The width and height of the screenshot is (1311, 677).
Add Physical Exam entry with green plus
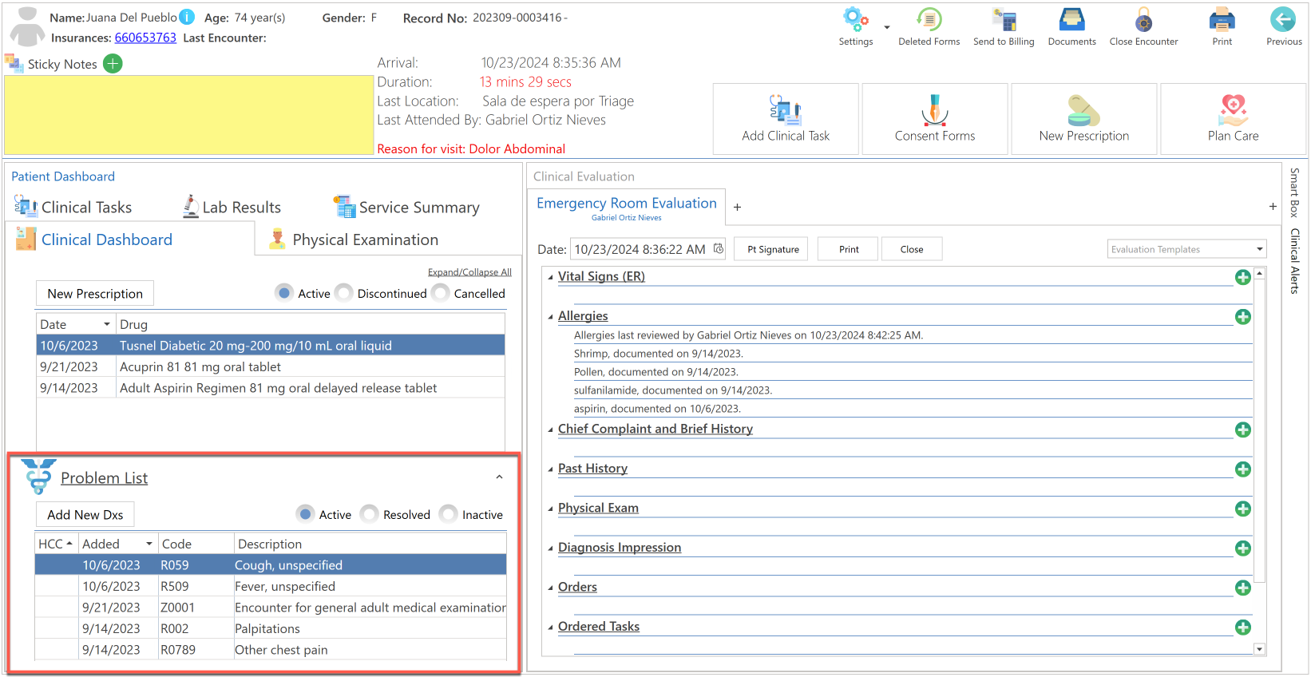1243,509
